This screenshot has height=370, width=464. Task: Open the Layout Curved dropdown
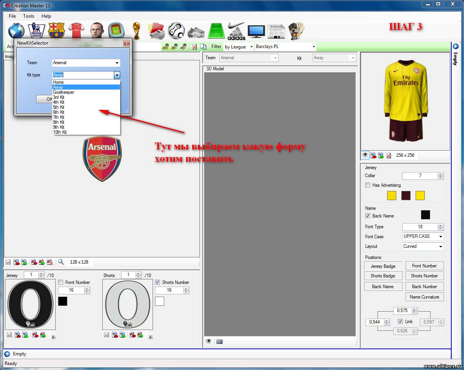(423, 246)
